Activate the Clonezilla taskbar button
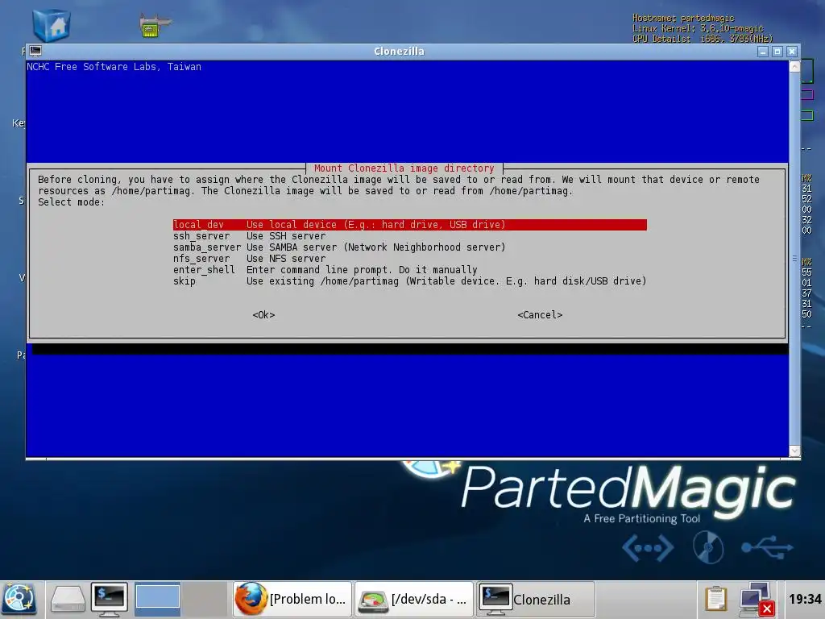The width and height of the screenshot is (825, 619). coord(536,599)
